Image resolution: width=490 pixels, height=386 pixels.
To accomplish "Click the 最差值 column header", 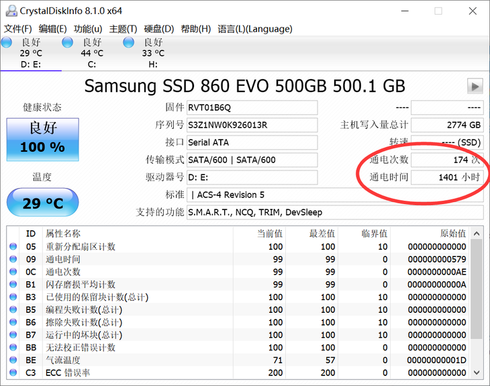I will click(x=311, y=234).
